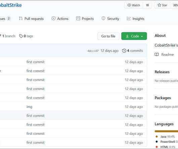Click the Security shield icon

[x=103, y=19]
